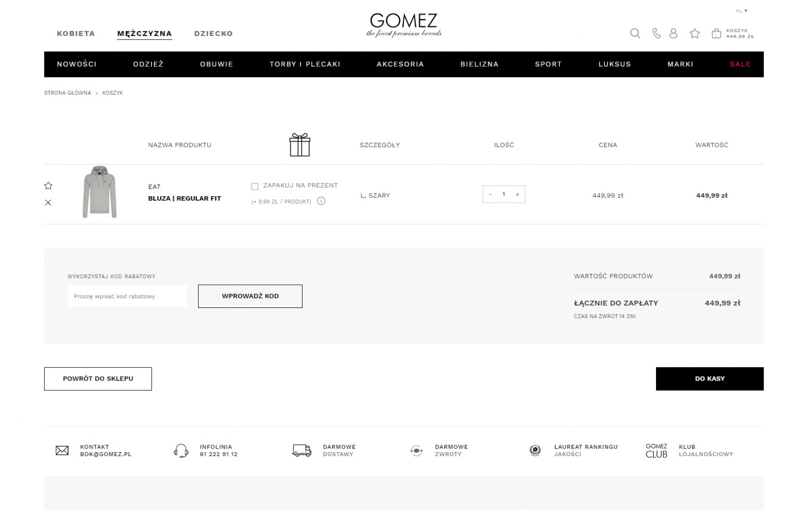Click the Do kasy checkout button
808x510 pixels.
pos(709,379)
